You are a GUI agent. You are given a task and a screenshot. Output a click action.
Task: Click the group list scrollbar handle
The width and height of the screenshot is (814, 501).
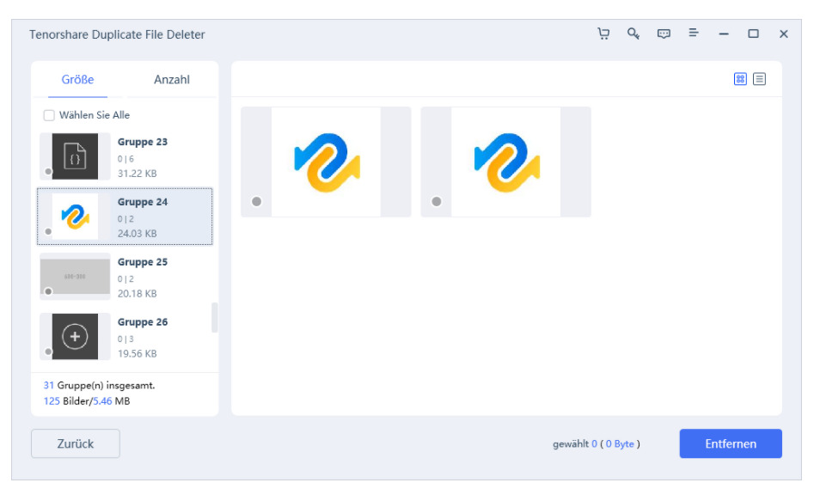click(214, 317)
